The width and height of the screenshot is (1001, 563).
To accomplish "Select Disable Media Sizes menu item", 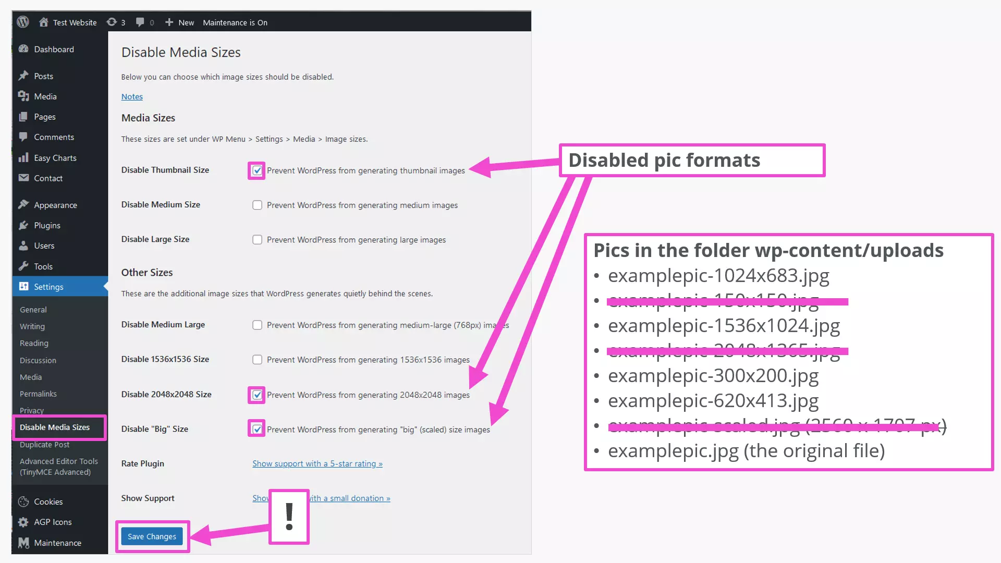I will [55, 427].
